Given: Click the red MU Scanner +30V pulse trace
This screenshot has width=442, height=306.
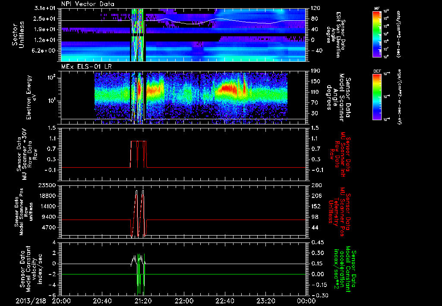Looking at the screenshot, I should (138, 154).
